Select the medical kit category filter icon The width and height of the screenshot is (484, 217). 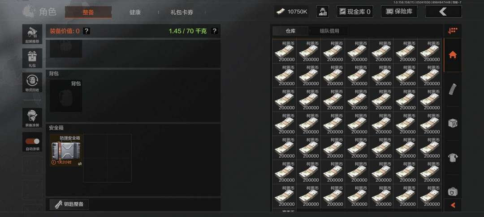(x=453, y=192)
